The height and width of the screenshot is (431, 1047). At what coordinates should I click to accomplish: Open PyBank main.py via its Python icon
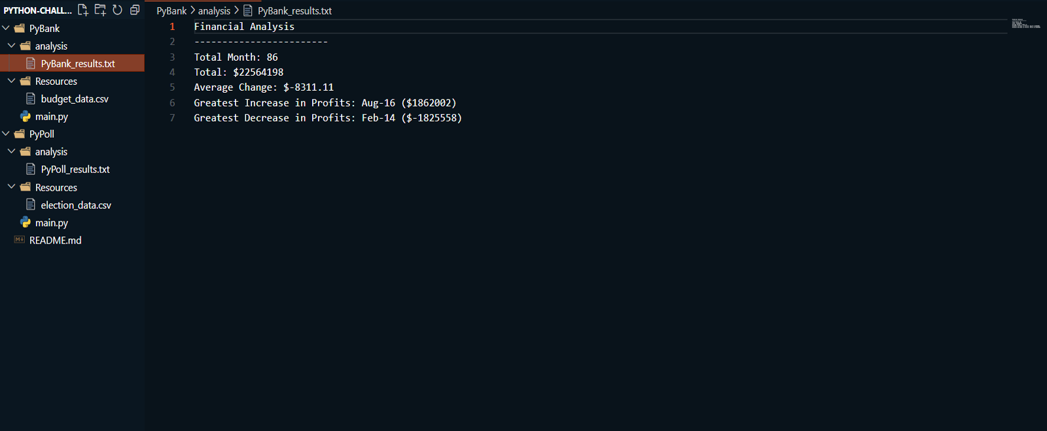pos(26,116)
